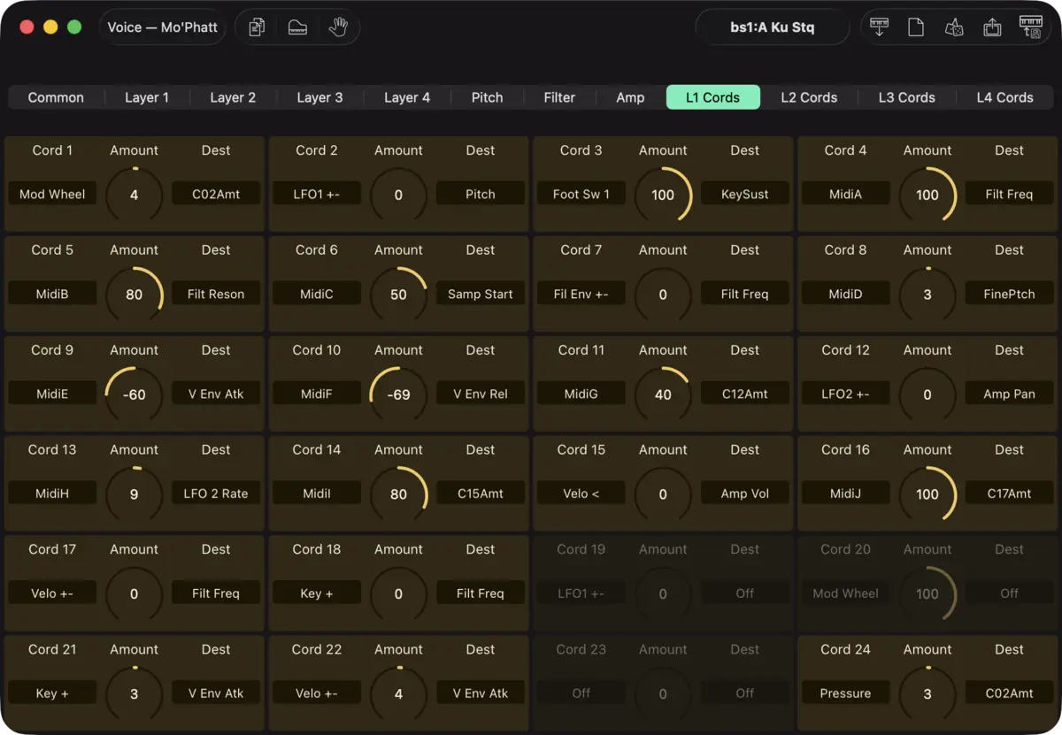Open the MidiE source dropdown
Image resolution: width=1062 pixels, height=735 pixels.
(52, 394)
